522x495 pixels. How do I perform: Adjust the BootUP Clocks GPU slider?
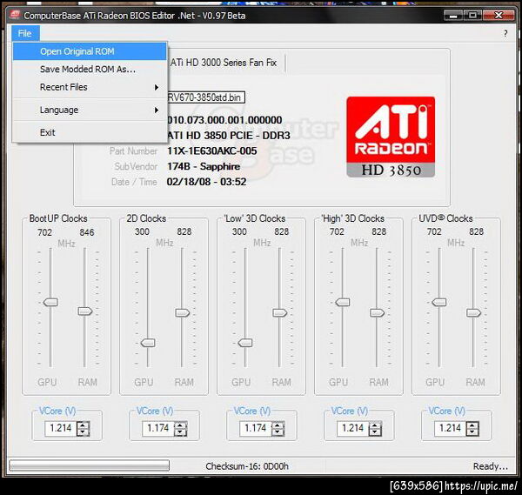[x=50, y=302]
